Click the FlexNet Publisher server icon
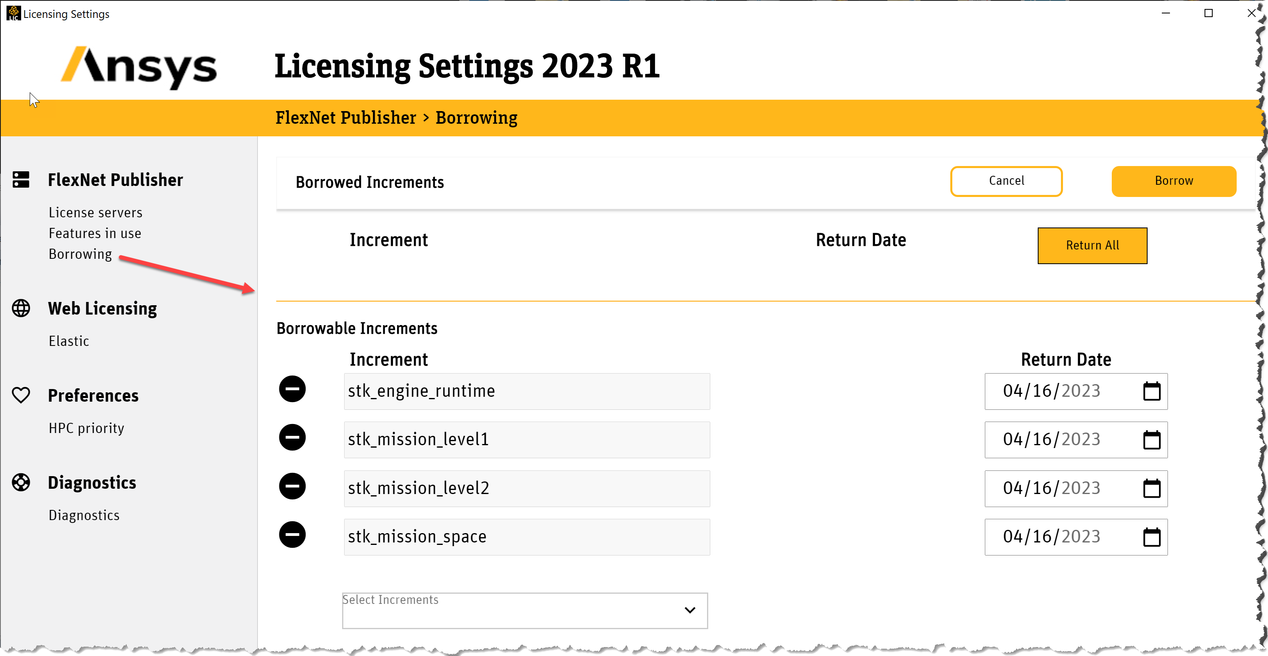This screenshot has width=1268, height=656. 21,180
